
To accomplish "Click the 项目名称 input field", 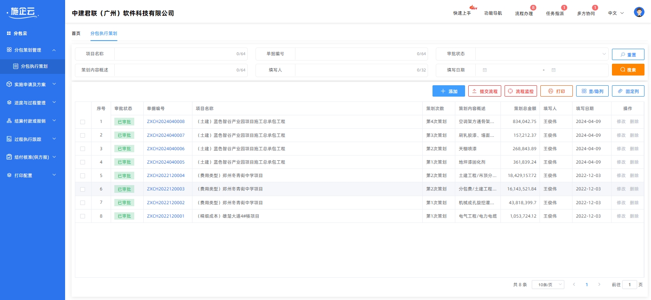I will pyautogui.click(x=175, y=54).
